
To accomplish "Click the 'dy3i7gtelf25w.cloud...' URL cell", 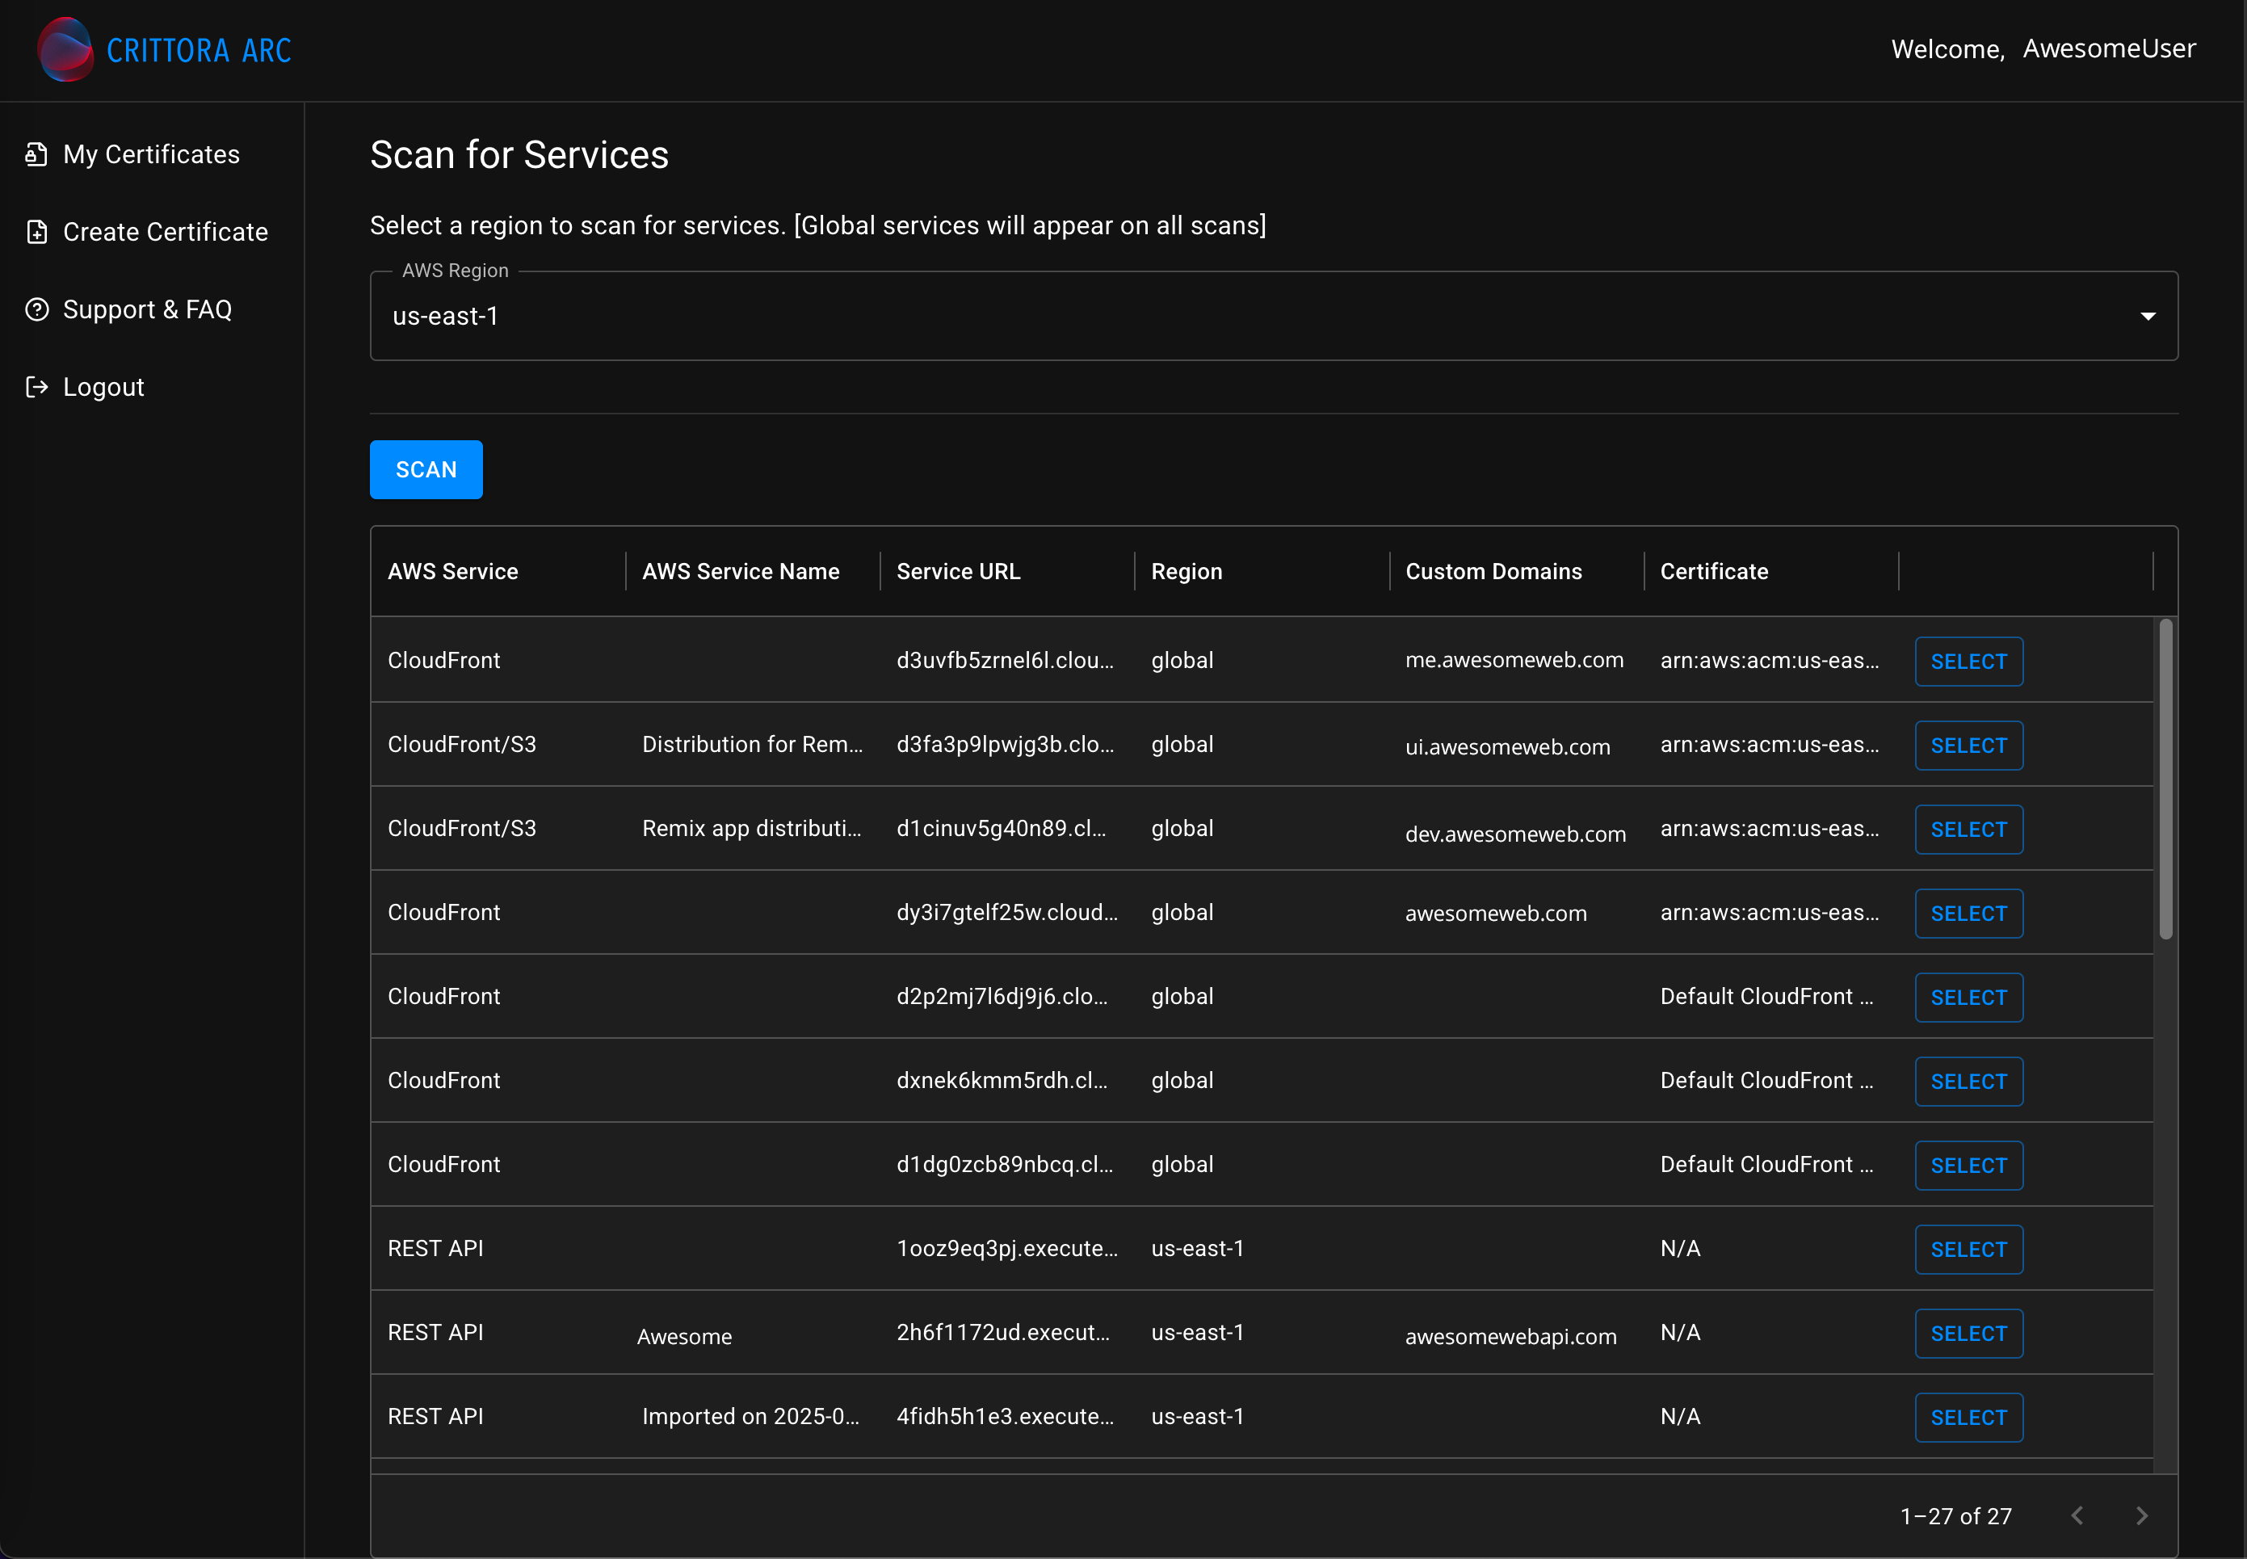I will click(x=1007, y=912).
